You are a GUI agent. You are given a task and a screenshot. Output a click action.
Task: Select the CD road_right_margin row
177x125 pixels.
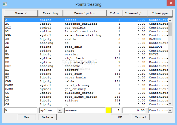point(86,97)
